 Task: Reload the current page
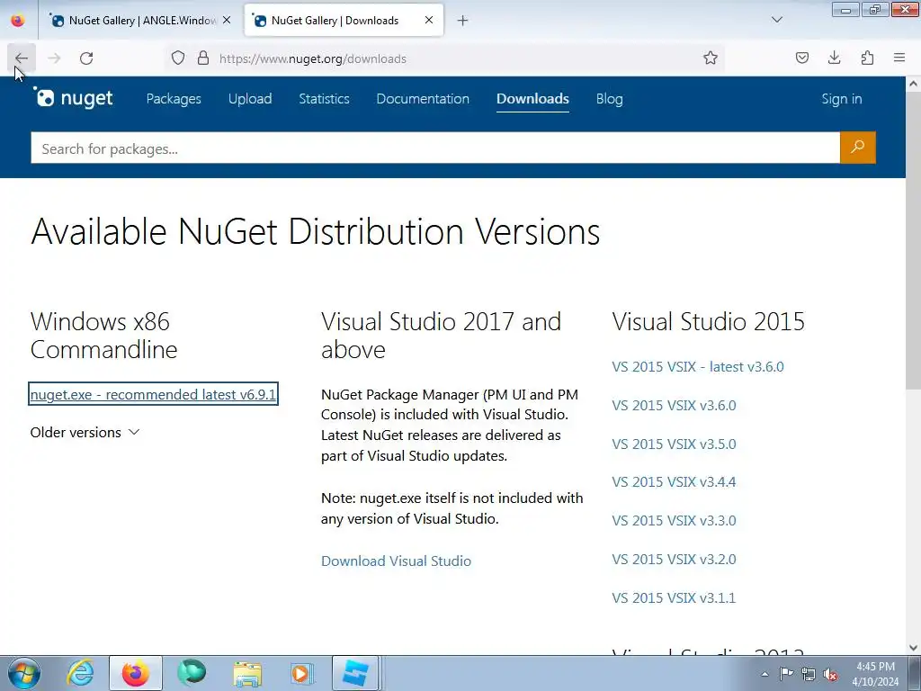pos(86,58)
